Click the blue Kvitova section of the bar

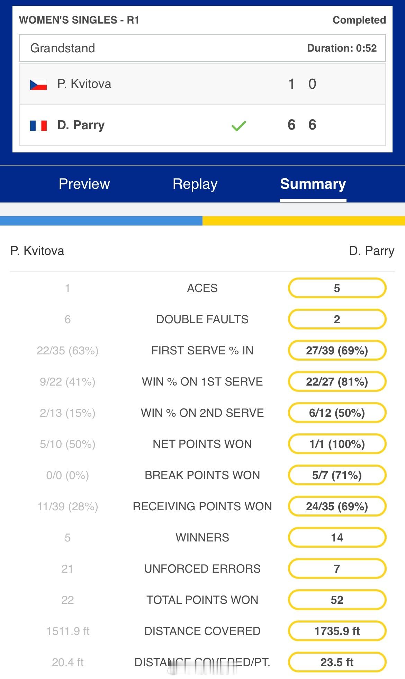(101, 221)
